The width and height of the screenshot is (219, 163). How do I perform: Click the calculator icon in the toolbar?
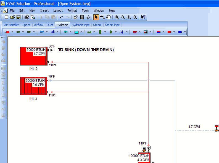(x=82, y=17)
